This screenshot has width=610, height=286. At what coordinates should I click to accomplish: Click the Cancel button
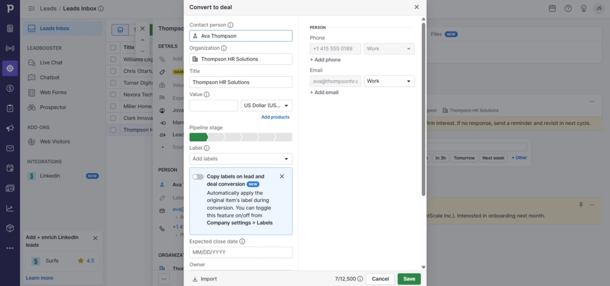pos(380,279)
